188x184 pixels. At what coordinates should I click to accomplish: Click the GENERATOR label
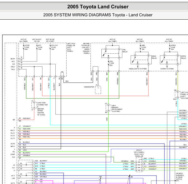(89, 87)
